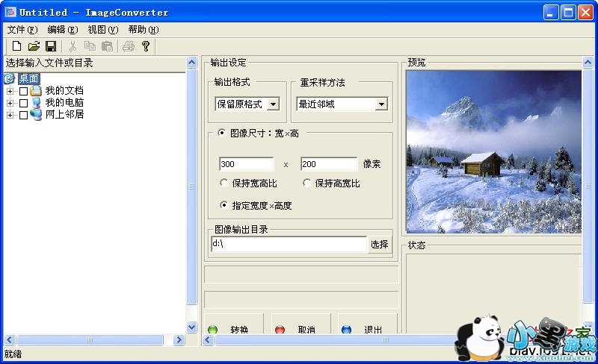
Task: Expand the 我的电脑 tree node
Action: (10, 103)
